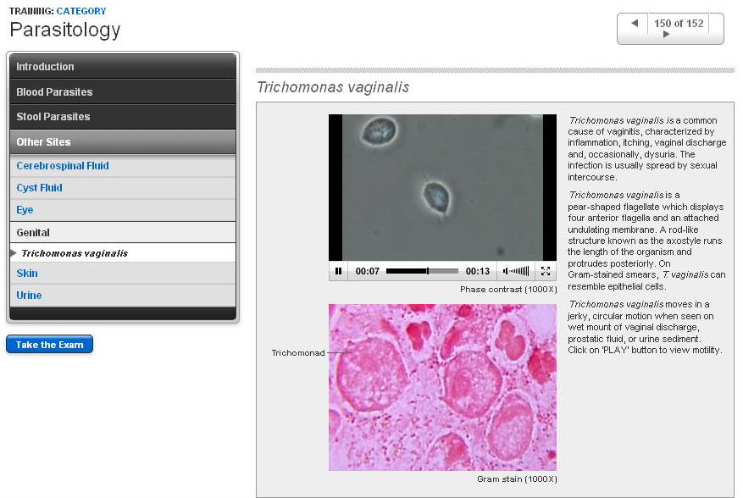Collapse the Other Sites section
The height and width of the screenshot is (498, 743).
(122, 142)
